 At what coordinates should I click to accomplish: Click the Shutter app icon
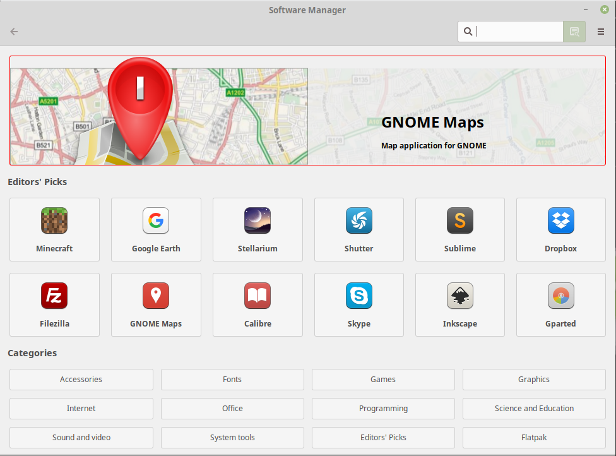coord(358,221)
